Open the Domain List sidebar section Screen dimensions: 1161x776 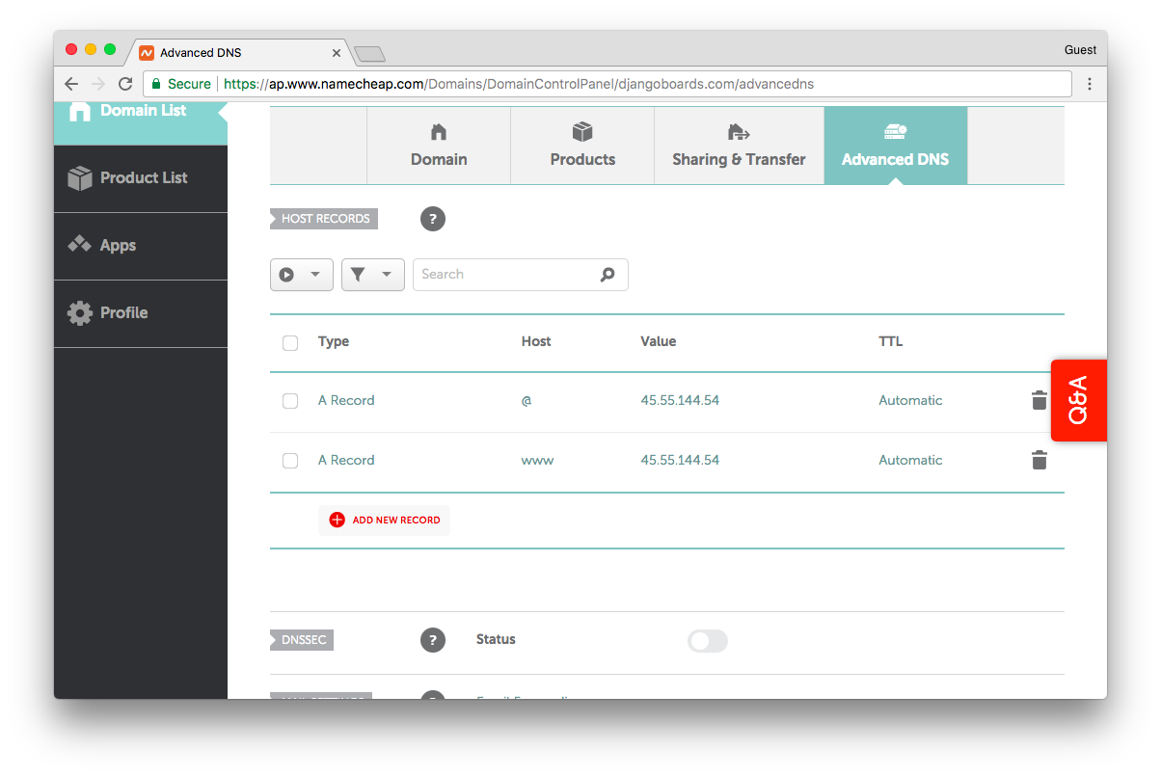pos(130,111)
